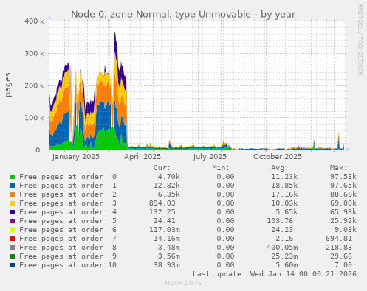Click the 'Min:' column header
Viewport: 367px width, 291px height.
point(221,168)
